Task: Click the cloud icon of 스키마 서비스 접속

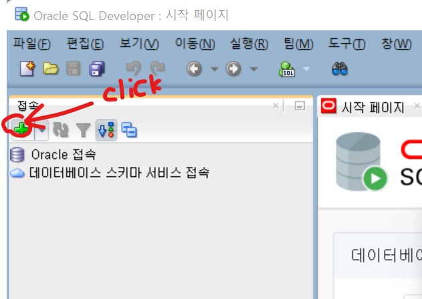Action: pyautogui.click(x=17, y=173)
